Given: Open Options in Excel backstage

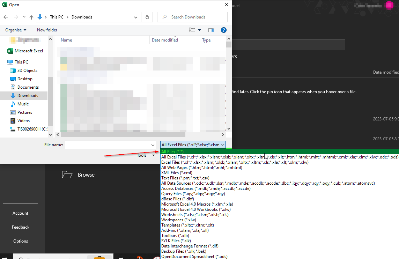Looking at the screenshot, I should coord(20,241).
